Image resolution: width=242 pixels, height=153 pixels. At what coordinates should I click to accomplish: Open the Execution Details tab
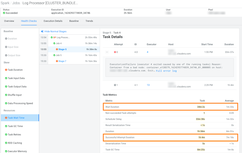click(x=53, y=21)
